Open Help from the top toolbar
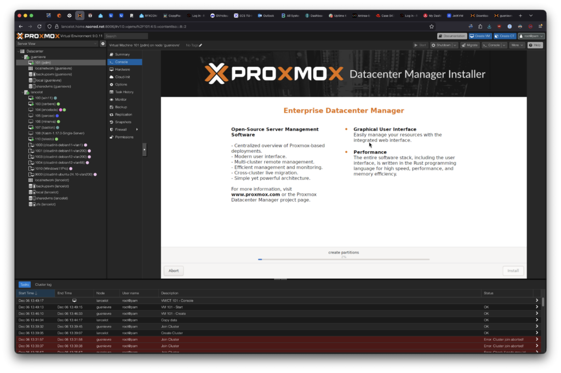The width and height of the screenshot is (561, 373). [x=535, y=45]
